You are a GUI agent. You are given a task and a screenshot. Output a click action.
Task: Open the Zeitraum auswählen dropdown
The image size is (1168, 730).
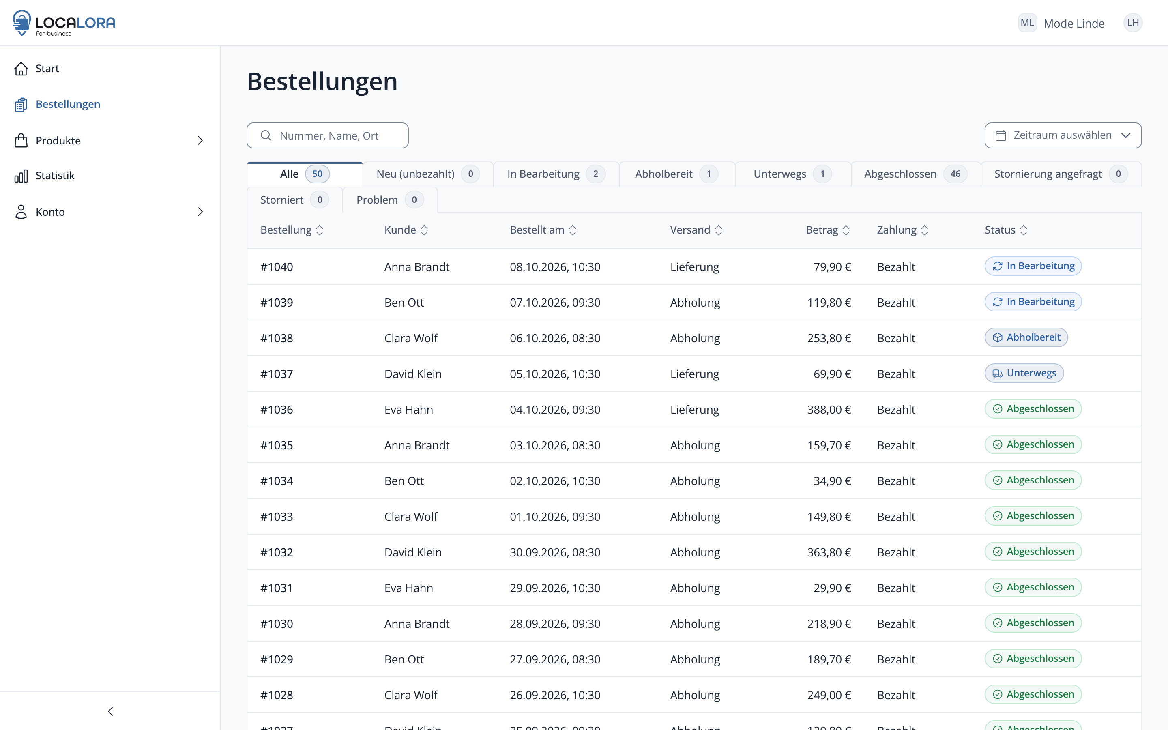pos(1063,136)
